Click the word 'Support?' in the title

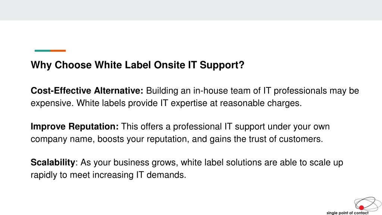222,65
